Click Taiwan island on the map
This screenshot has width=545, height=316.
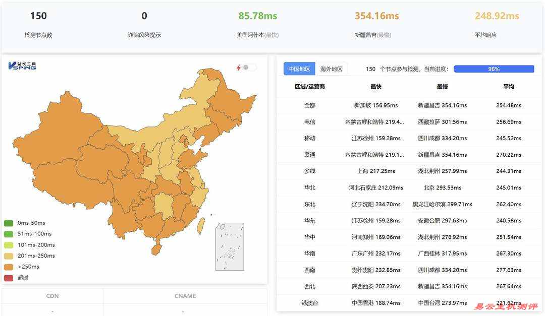pos(200,226)
